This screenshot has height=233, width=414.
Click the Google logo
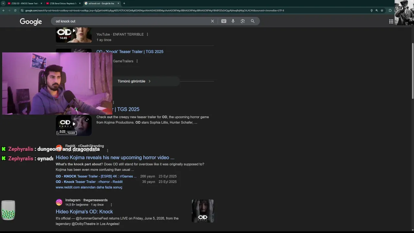[x=31, y=22]
